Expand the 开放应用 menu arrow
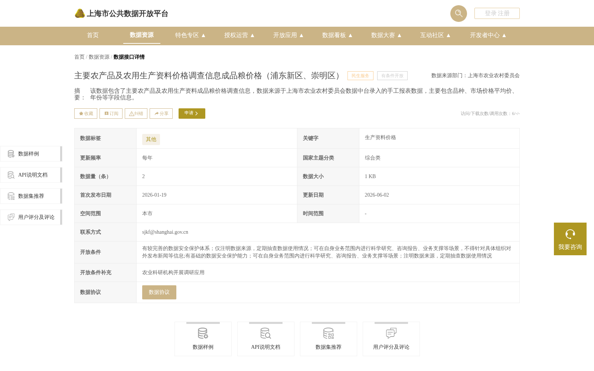This screenshot has height=371, width=594. point(301,35)
